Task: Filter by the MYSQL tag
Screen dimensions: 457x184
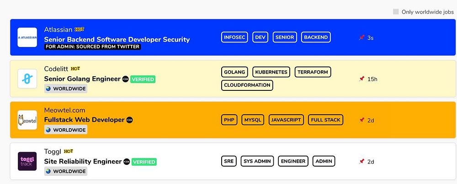Action: click(x=253, y=120)
